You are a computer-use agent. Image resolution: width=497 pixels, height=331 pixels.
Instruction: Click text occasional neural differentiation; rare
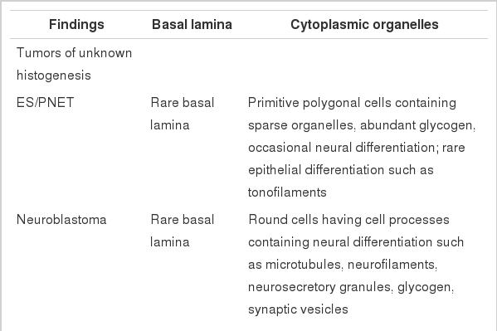click(356, 148)
